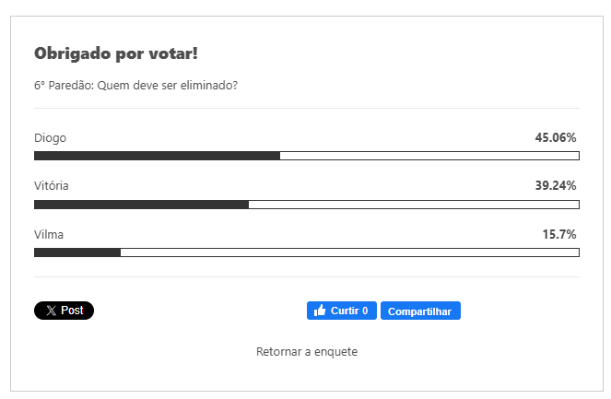611x399 pixels.
Task: Click empty portion of Vilma's bar
Action: click(x=350, y=252)
